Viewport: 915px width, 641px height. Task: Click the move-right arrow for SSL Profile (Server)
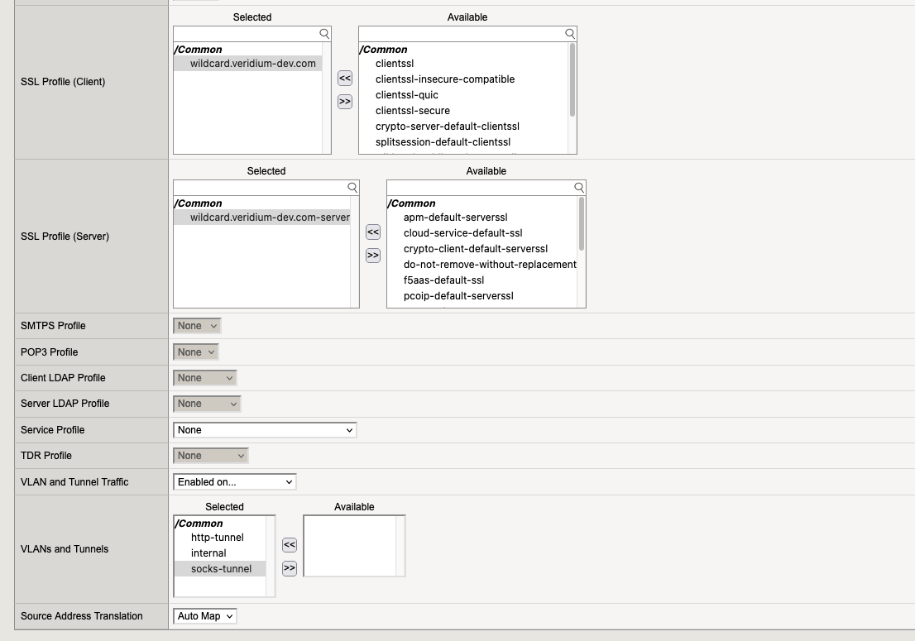click(x=373, y=256)
